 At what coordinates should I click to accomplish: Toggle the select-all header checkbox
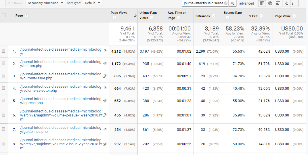[x=4, y=16]
